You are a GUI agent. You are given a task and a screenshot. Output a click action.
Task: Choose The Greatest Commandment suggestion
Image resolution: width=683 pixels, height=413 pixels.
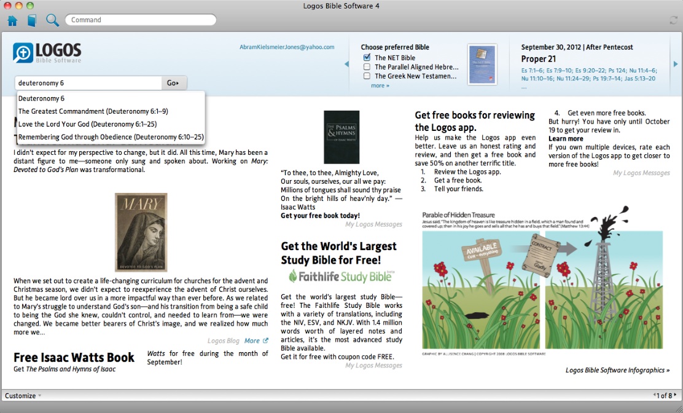tap(93, 111)
